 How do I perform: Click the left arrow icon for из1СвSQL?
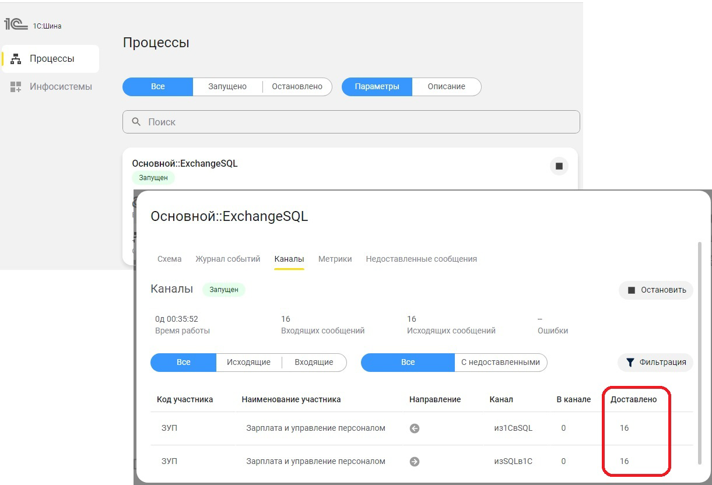415,428
